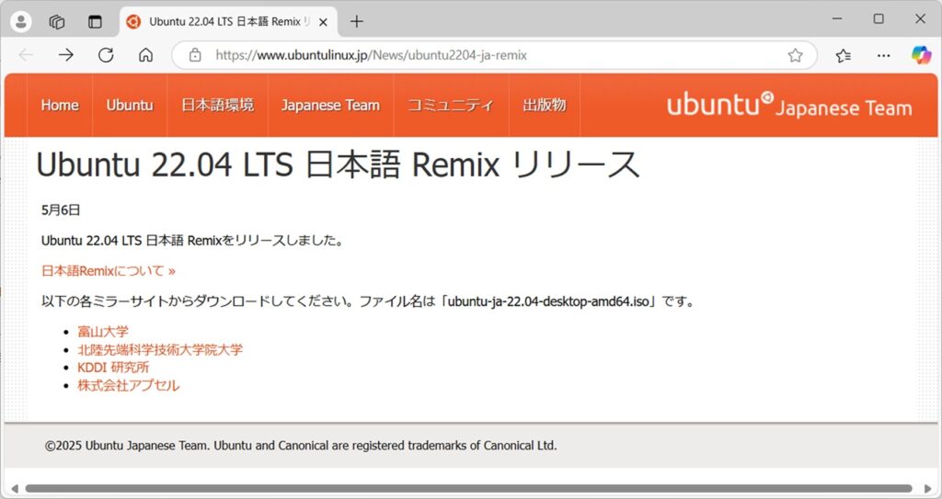
Task: Open the Home menu item
Action: point(60,105)
